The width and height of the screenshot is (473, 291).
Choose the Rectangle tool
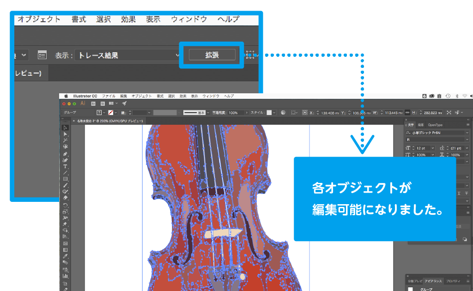click(65, 179)
